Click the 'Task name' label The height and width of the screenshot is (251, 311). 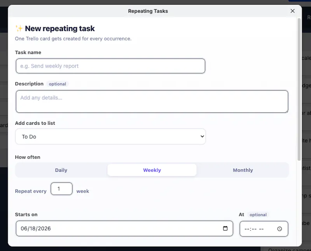(x=28, y=52)
